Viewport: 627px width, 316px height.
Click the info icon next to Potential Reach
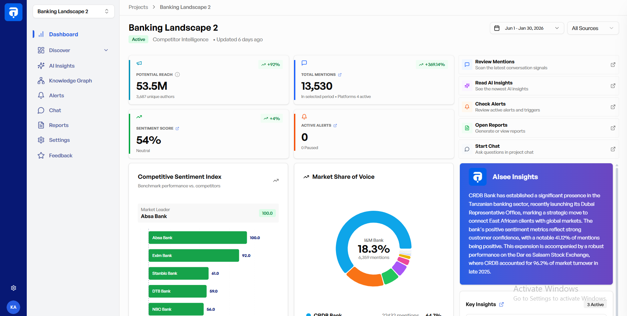177,74
